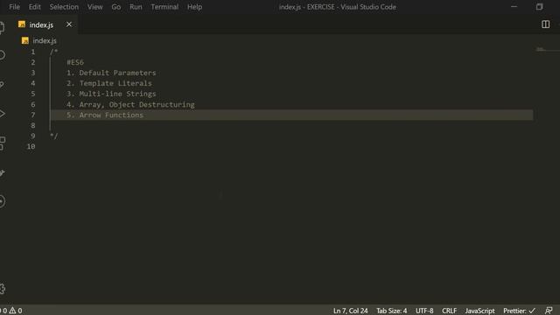This screenshot has width=560, height=315.
Task: Minimize the VS Code window
Action: tap(514, 7)
